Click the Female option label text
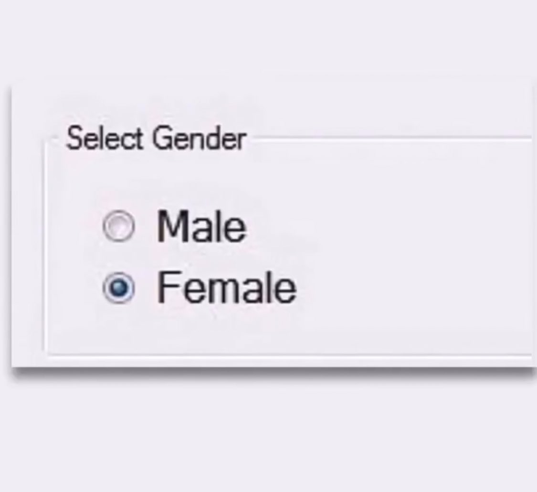This screenshot has height=492, width=537. point(226,288)
